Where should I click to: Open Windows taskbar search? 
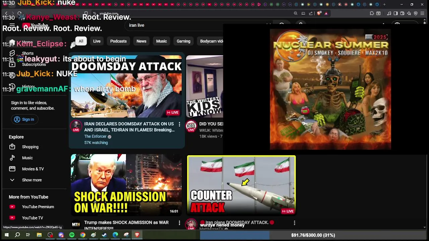pos(17,235)
